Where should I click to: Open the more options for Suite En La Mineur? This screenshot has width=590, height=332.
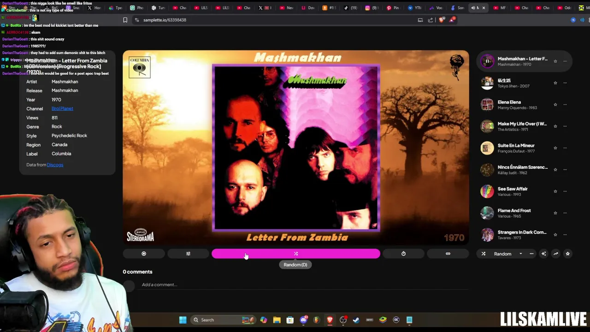click(565, 148)
